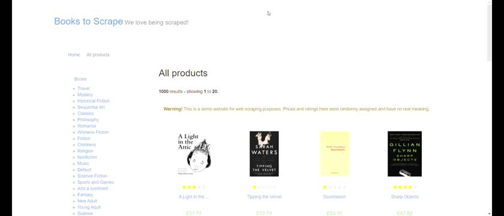Select the Travel category
This screenshot has width=504, height=216.
83,88
